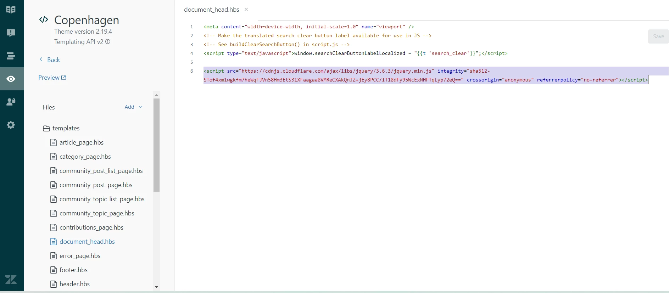This screenshot has width=669, height=293.
Task: Open the arrange content icon in sidebar
Action: (11, 56)
